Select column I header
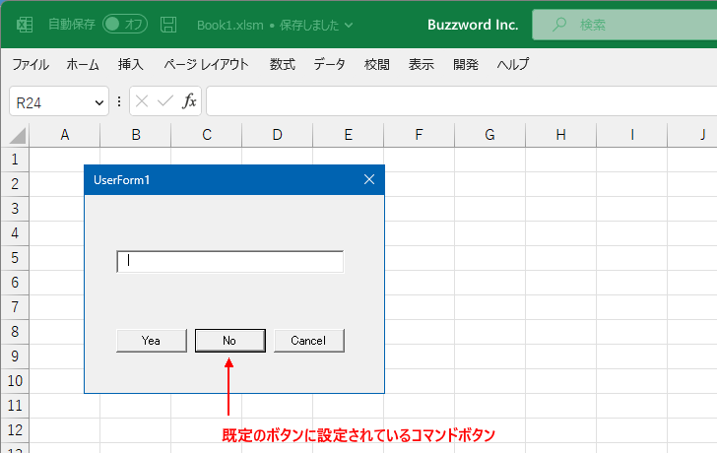The width and height of the screenshot is (717, 453). point(632,135)
